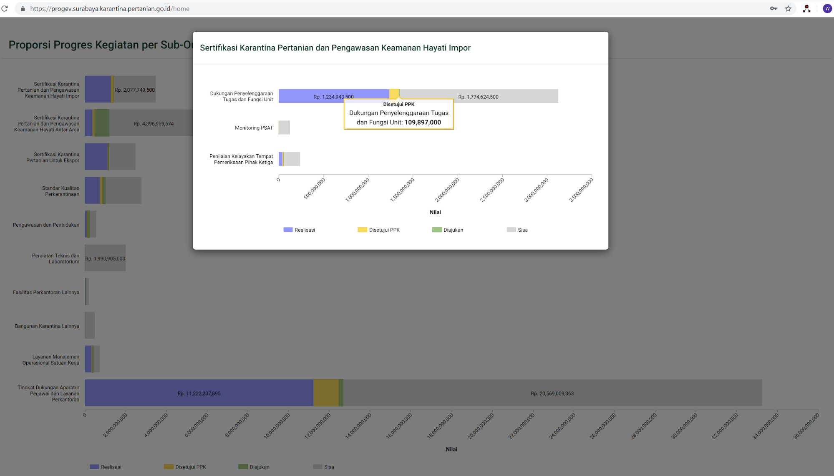
Task: Open the W profile avatar
Action: (x=827, y=8)
